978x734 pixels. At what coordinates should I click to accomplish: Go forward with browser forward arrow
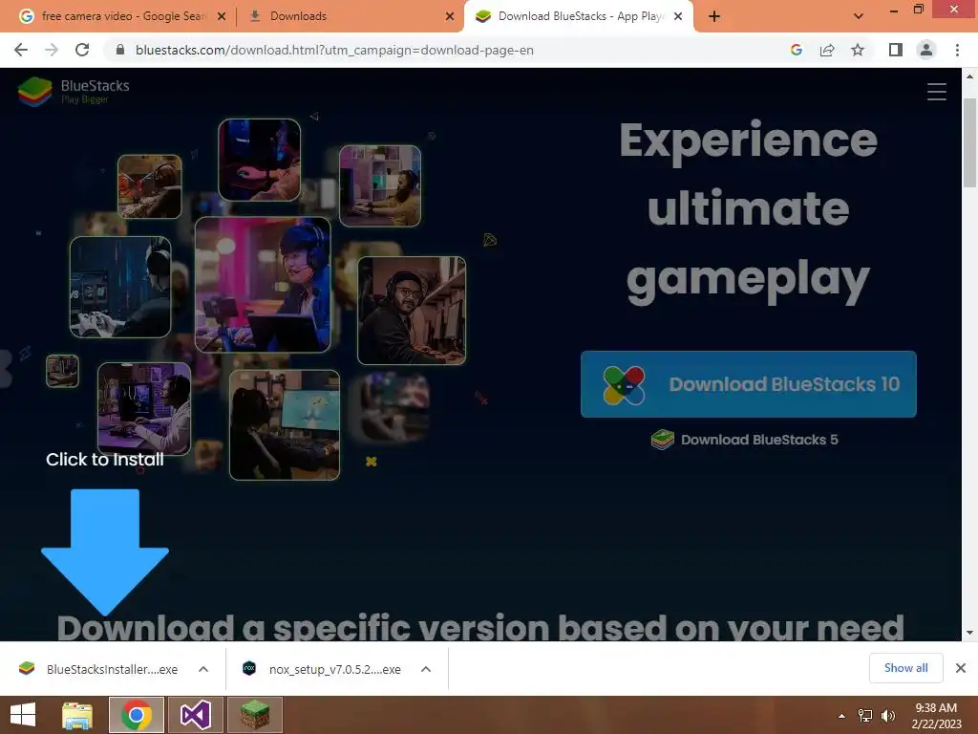click(52, 50)
